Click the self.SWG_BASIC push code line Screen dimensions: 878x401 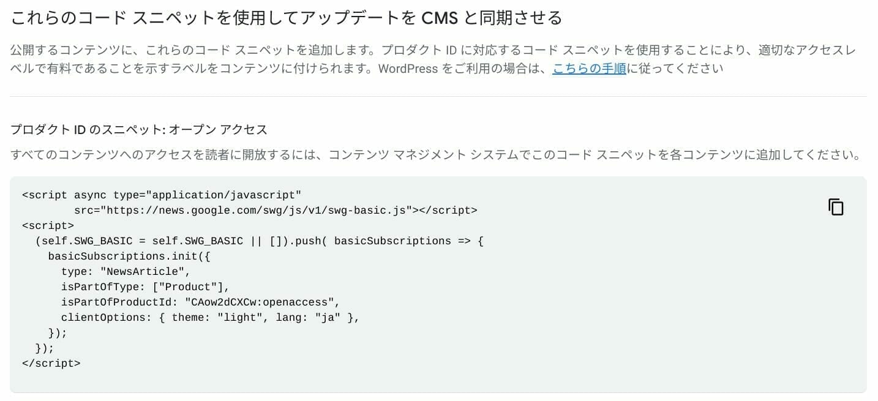pyautogui.click(x=260, y=241)
